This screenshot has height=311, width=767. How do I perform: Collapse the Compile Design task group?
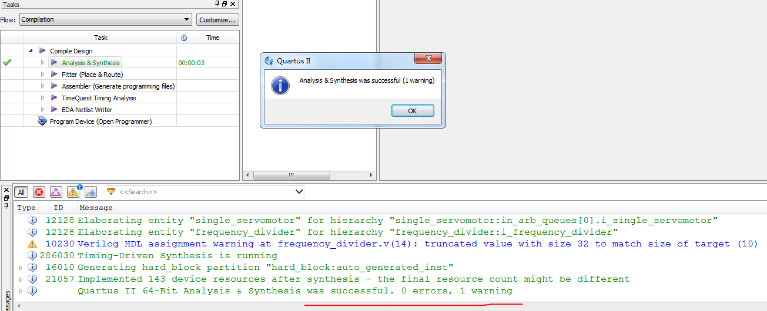coord(31,51)
